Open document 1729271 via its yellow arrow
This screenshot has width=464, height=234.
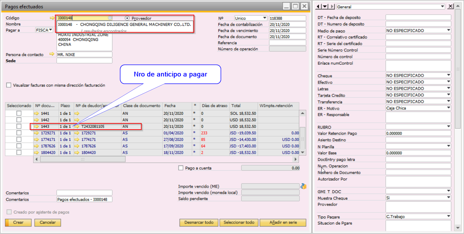pos(36,133)
